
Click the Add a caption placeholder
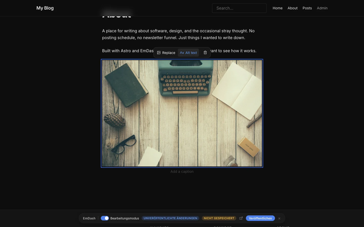182,172
